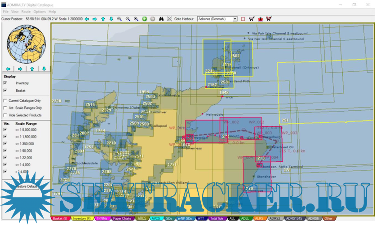Uncheck the <= 1:350,000 scale range visibility
Screen dimensions: 376x225
point(5,143)
